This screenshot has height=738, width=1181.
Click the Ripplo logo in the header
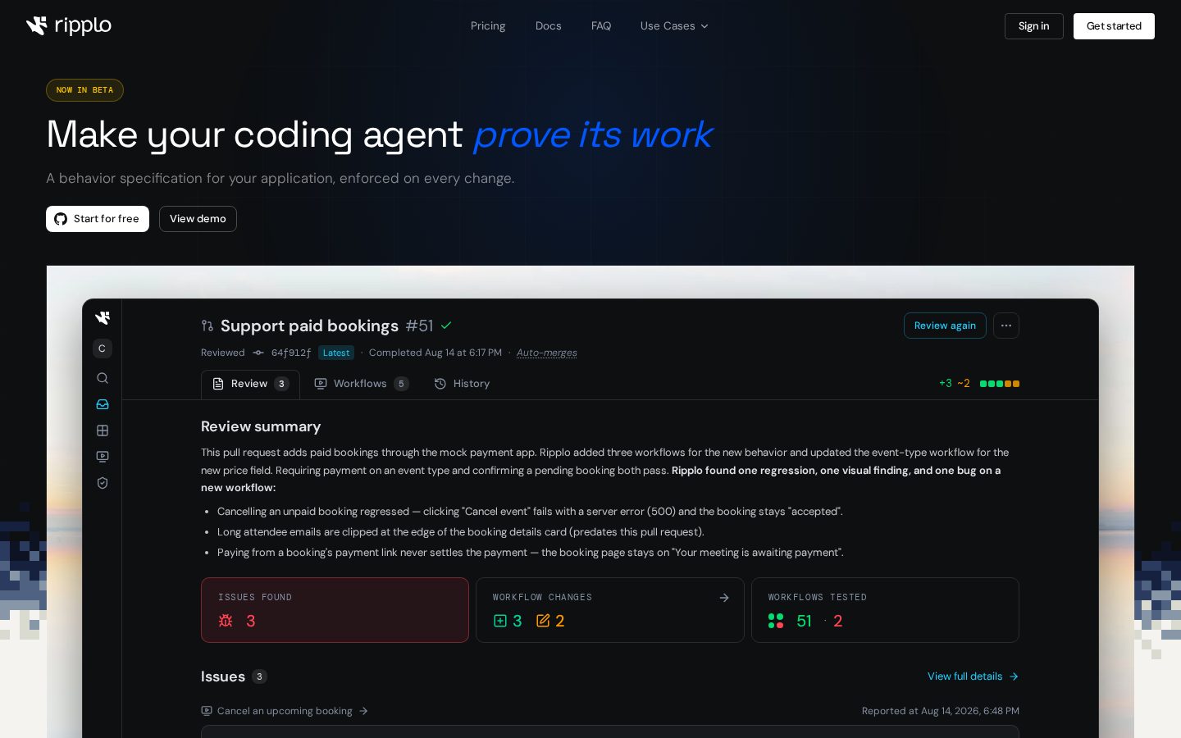[69, 26]
